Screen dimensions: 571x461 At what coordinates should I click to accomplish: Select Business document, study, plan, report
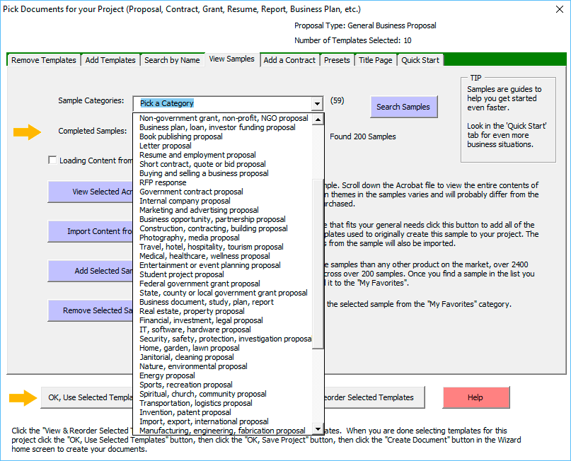click(223, 302)
